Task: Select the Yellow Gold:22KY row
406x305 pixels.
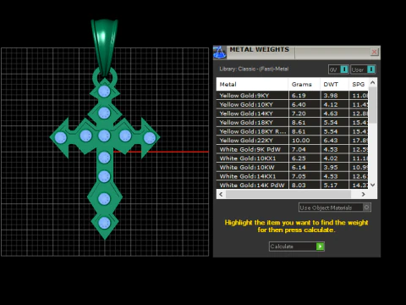Action: (293, 141)
